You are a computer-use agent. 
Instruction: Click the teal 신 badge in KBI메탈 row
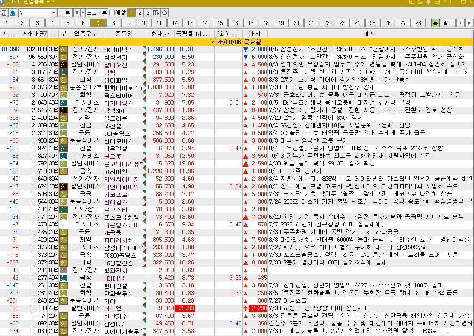pos(63,278)
